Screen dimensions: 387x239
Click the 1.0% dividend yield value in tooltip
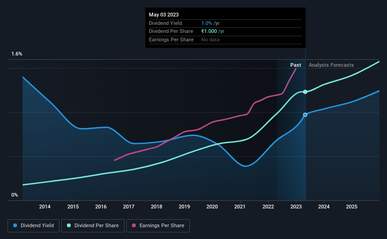pos(206,23)
